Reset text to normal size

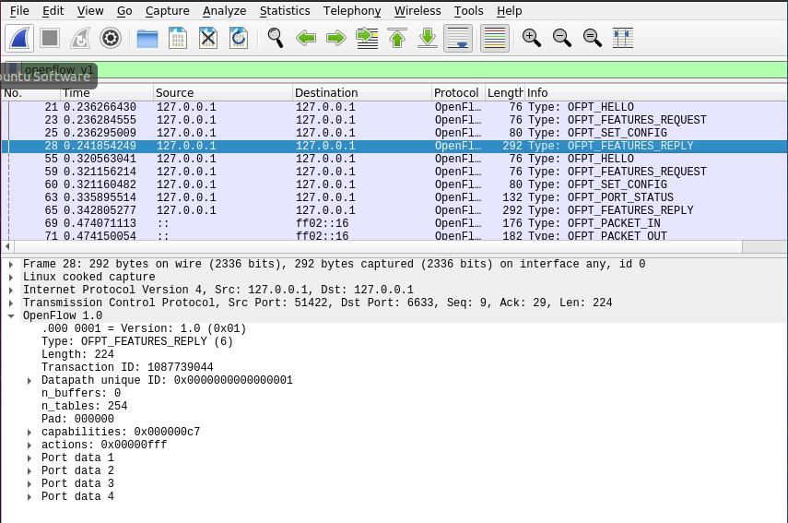(592, 38)
